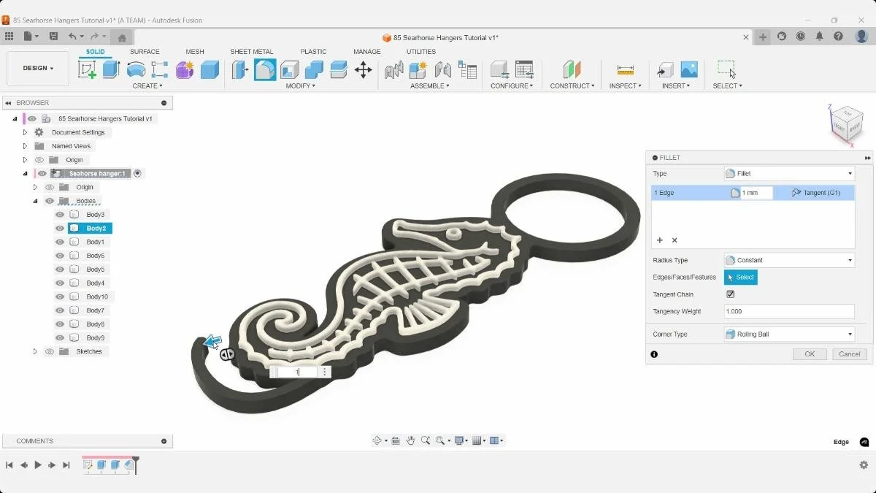Open the Corner Type Rolling Ball dropdown
The width and height of the screenshot is (876, 493).
click(789, 335)
